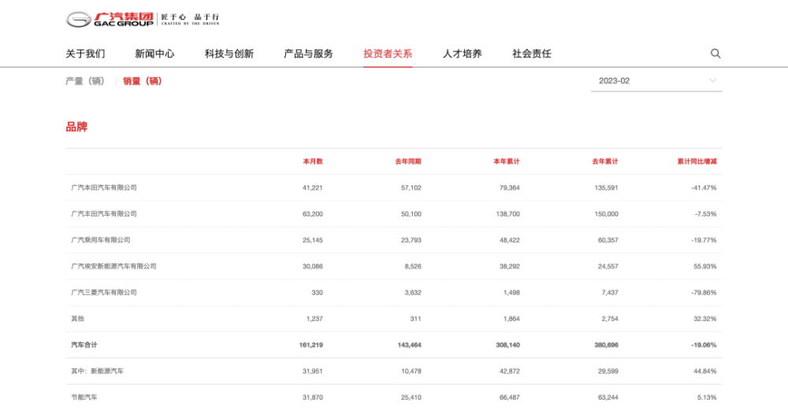Click the 66,487 节能汽车 cumulative value
Screen dimensions: 788x410
point(510,397)
